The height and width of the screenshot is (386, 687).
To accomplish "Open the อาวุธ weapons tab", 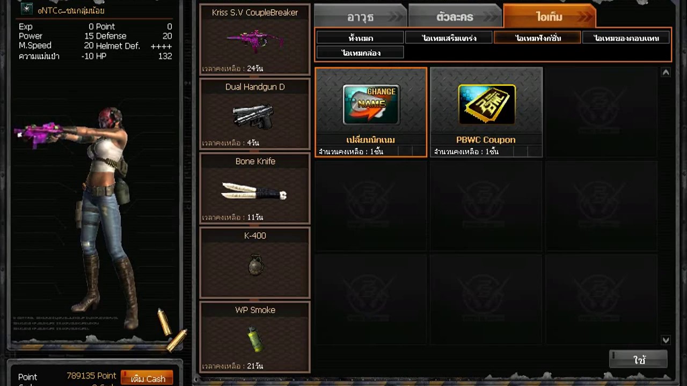I will tap(360, 16).
